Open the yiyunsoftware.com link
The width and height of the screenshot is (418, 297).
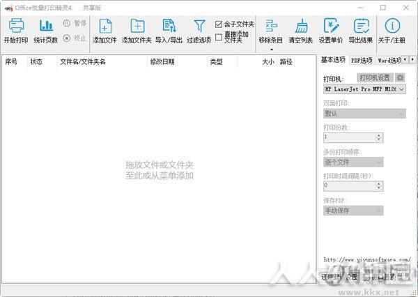367,259
